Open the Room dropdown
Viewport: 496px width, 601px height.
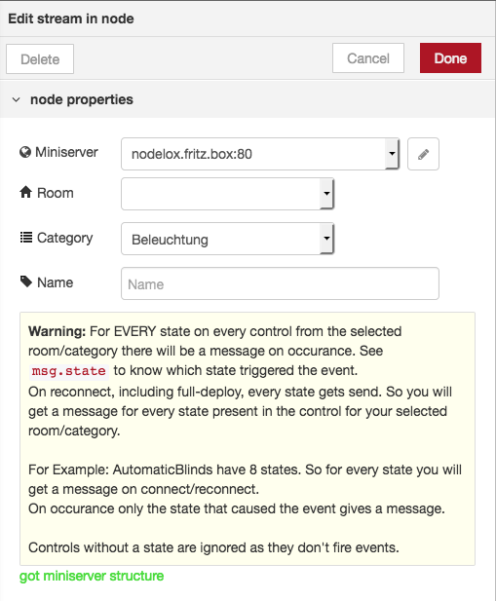[228, 194]
